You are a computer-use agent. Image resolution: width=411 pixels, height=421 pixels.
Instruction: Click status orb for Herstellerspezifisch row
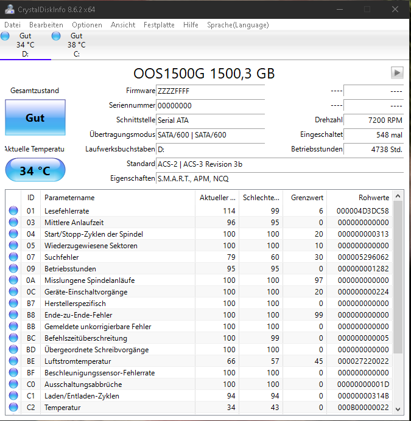point(13,303)
